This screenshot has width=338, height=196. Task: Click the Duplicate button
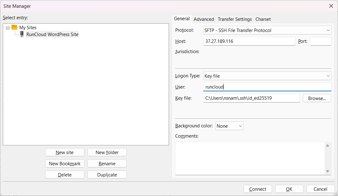point(107,175)
